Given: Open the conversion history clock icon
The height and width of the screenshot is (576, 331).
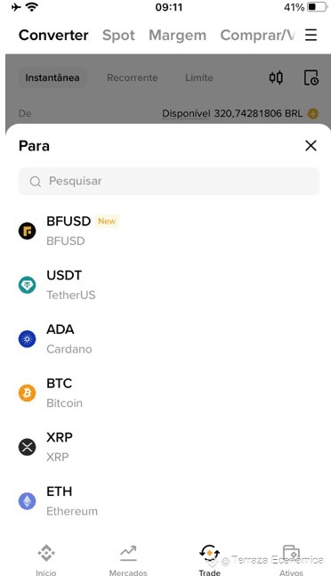Looking at the screenshot, I should point(311,77).
